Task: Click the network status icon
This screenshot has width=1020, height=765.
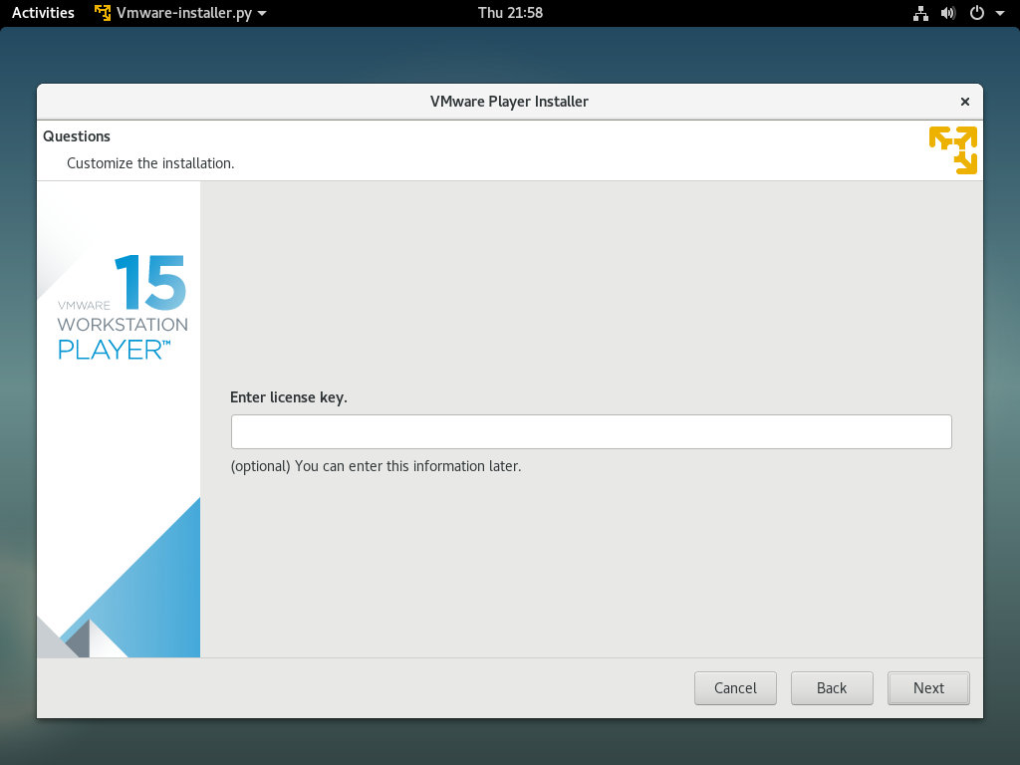Action: 920,13
